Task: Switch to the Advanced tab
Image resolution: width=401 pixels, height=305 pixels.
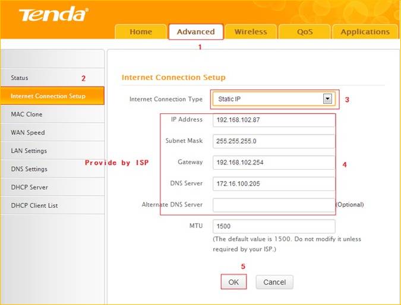Action: tap(195, 32)
